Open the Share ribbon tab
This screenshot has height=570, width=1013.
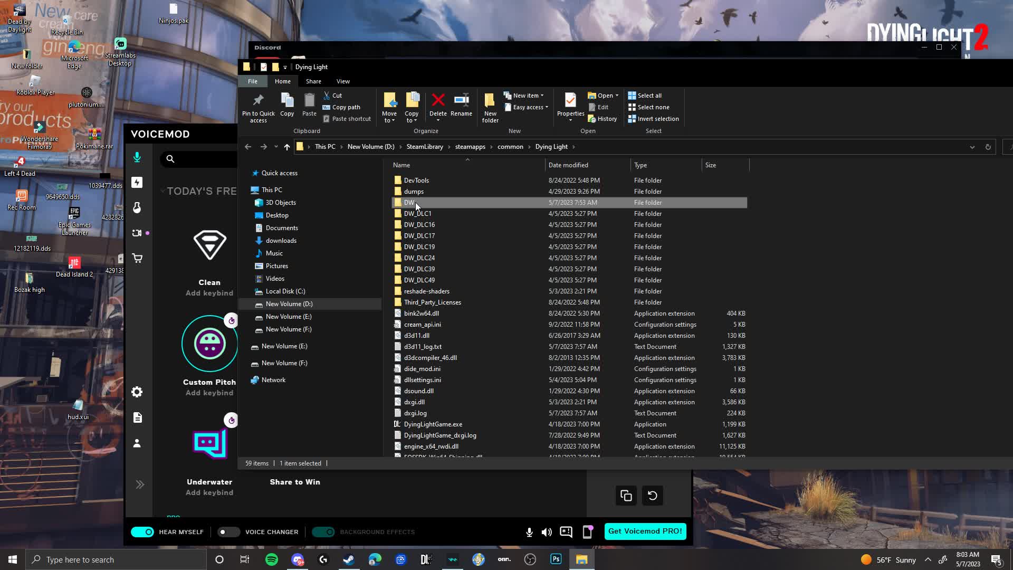(x=313, y=81)
